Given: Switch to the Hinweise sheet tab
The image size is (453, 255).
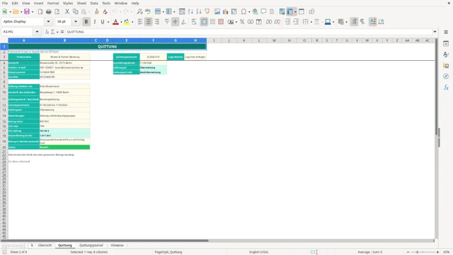Looking at the screenshot, I should click(117, 245).
